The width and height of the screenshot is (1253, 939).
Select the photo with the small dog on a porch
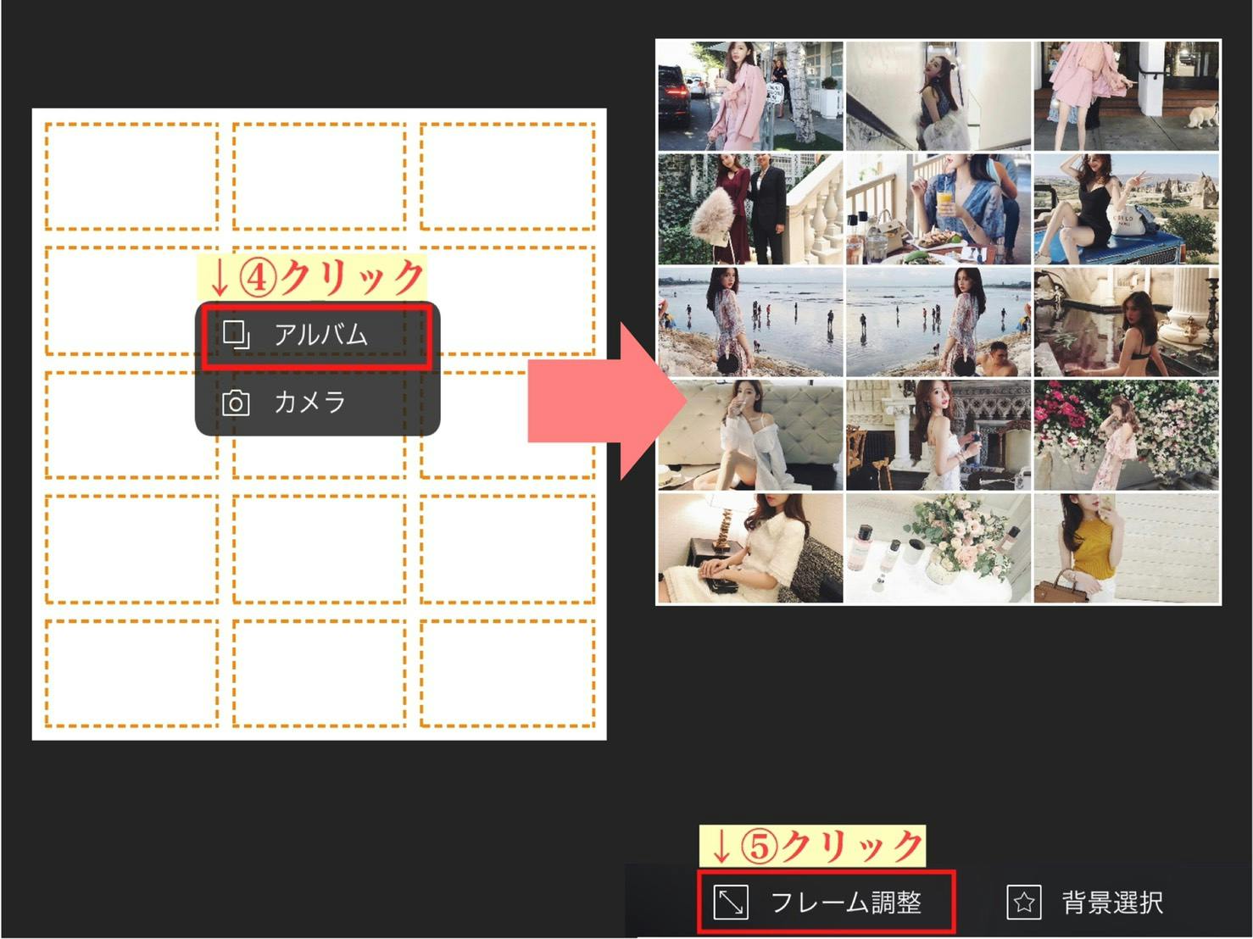(x=1127, y=96)
